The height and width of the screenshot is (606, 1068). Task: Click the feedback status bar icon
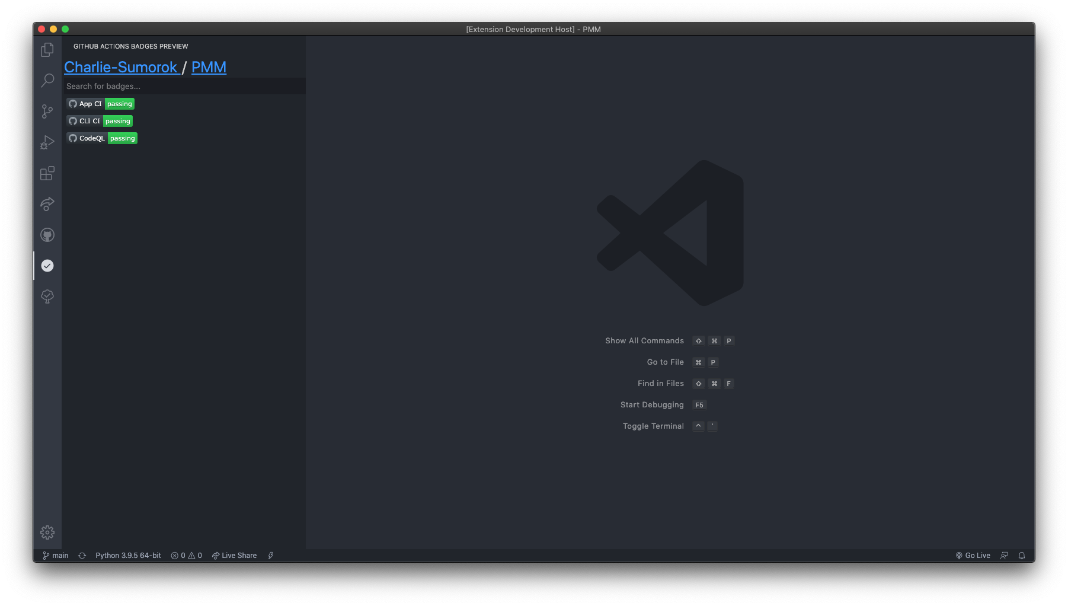pyautogui.click(x=1004, y=556)
